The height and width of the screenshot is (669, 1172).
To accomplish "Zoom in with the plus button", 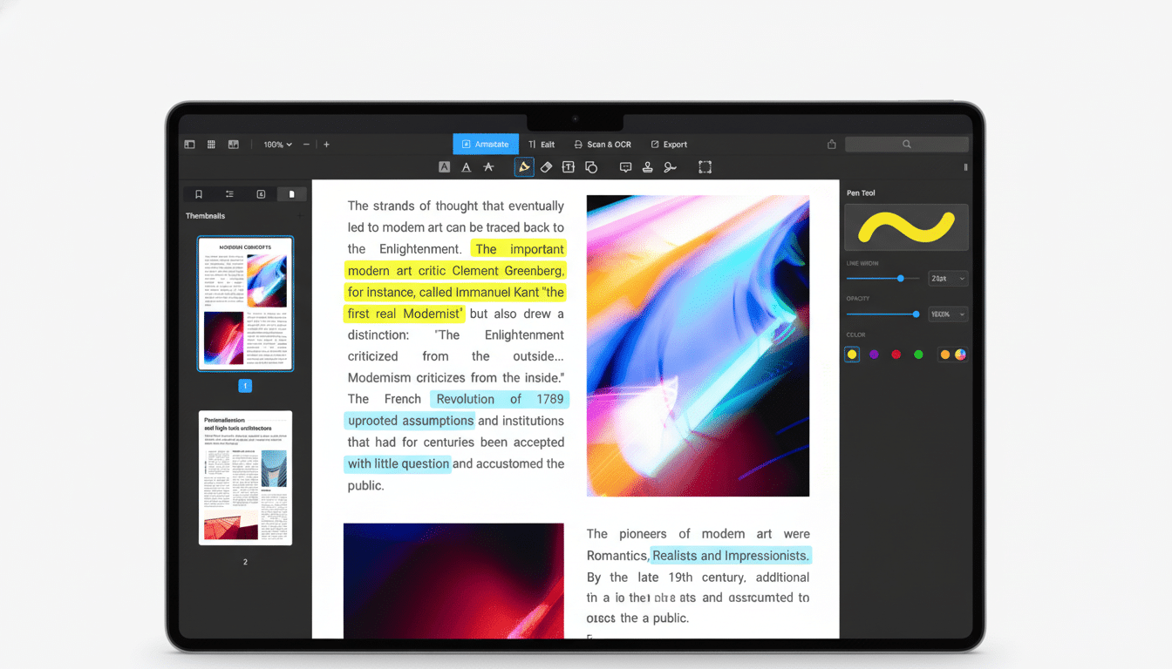I will [326, 144].
